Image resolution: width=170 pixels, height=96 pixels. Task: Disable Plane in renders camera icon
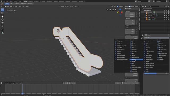[168, 19]
